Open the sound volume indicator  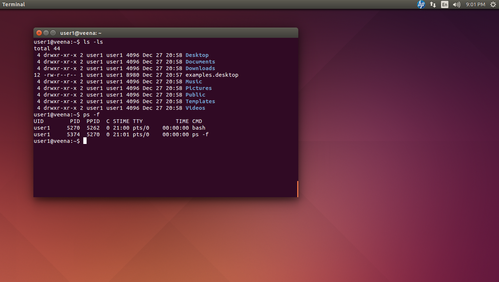click(x=456, y=4)
